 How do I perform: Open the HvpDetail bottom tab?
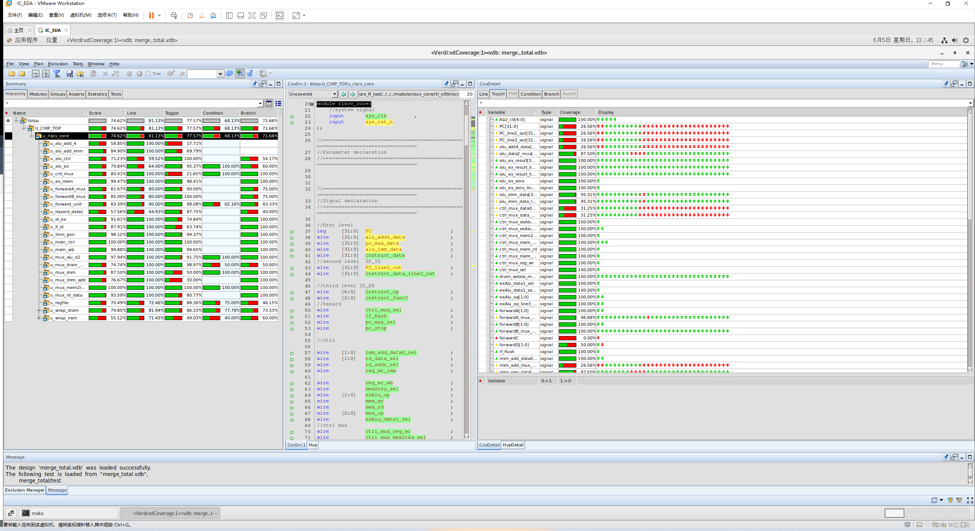[x=513, y=445]
